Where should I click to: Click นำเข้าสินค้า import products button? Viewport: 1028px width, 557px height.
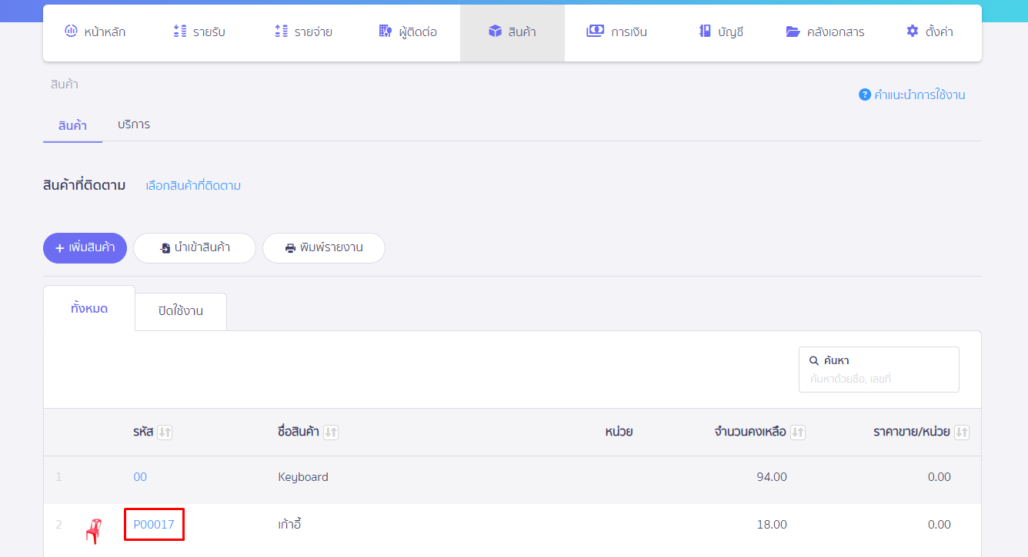click(x=195, y=248)
